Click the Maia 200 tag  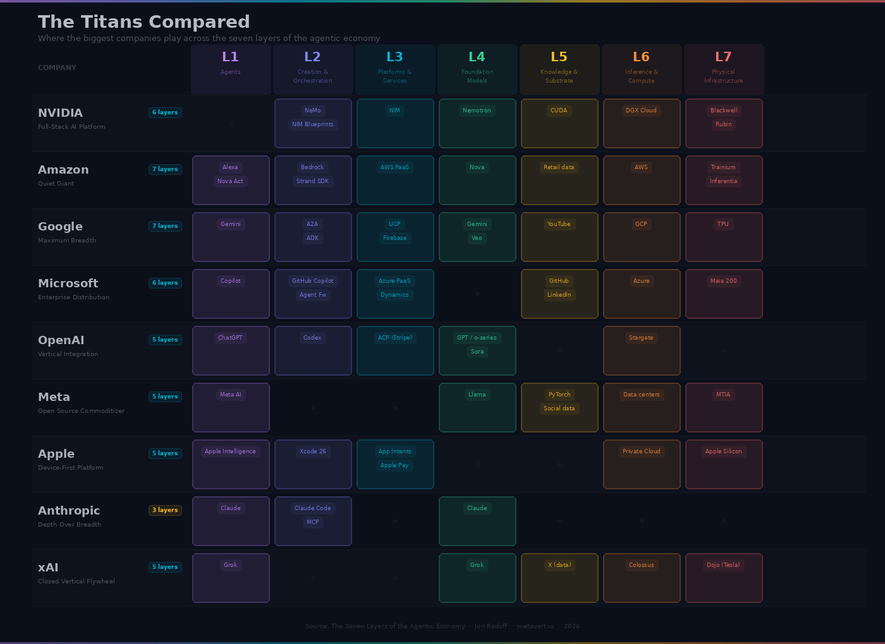(724, 281)
